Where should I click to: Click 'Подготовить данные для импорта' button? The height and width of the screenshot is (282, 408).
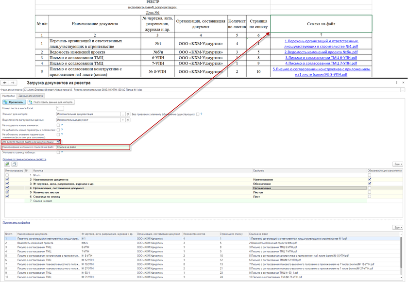coord(51,102)
